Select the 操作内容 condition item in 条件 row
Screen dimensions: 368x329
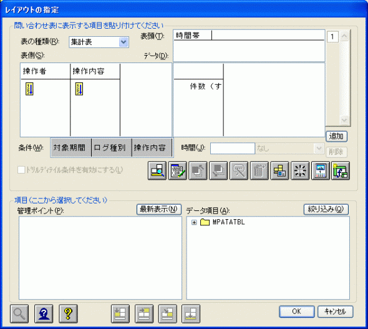[x=152, y=148]
